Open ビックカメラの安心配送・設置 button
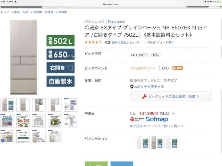The image size is (222, 166). click(x=171, y=96)
